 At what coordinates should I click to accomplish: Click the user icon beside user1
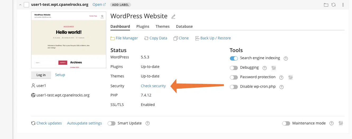(x=33, y=86)
